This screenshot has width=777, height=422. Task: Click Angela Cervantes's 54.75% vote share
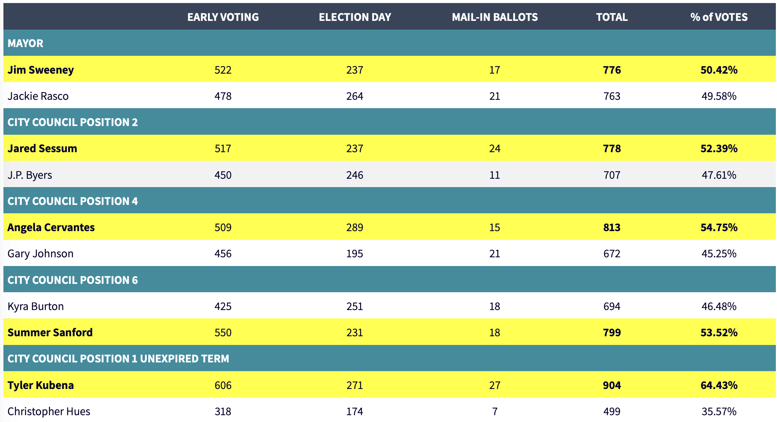coord(719,227)
